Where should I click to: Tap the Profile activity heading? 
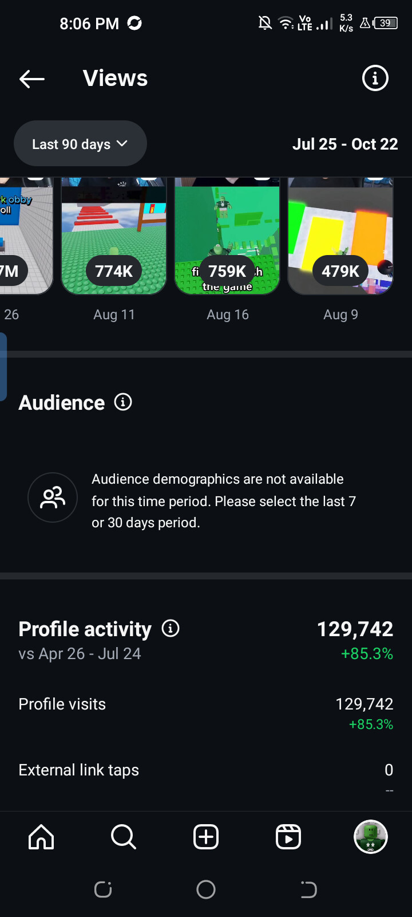tap(85, 629)
